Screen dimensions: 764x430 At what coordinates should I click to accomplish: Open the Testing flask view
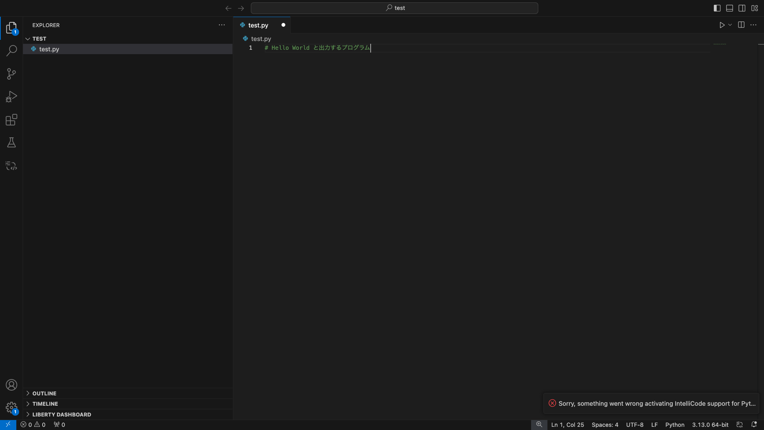(12, 143)
